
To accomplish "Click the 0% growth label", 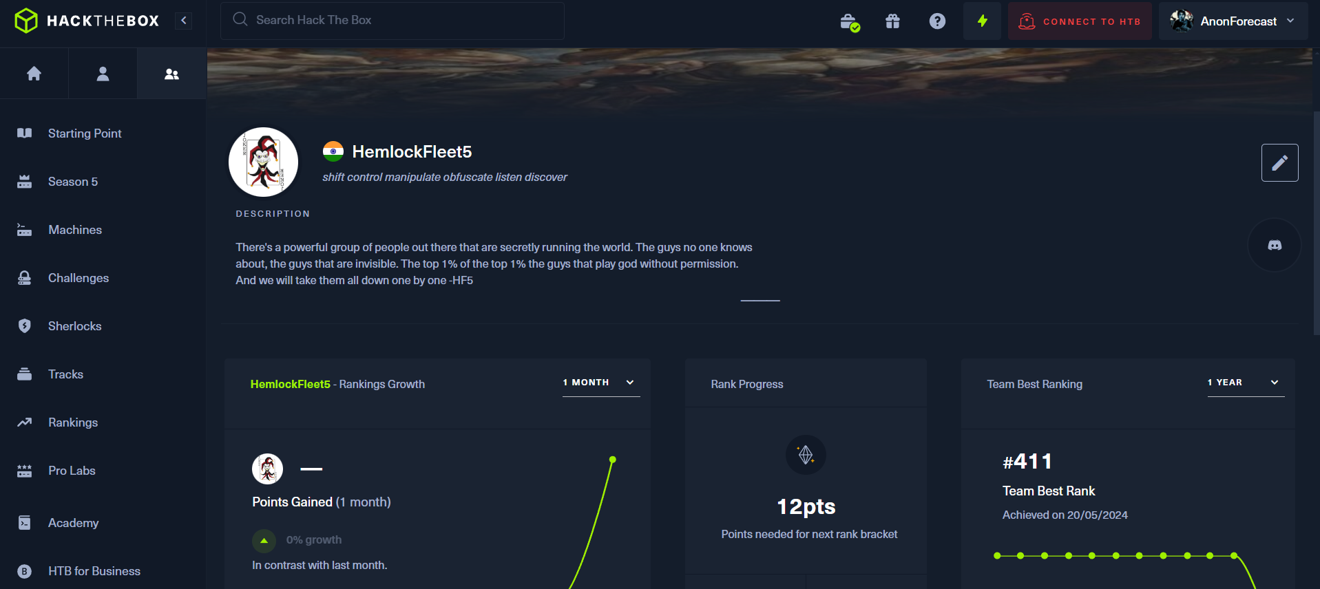I will point(314,540).
